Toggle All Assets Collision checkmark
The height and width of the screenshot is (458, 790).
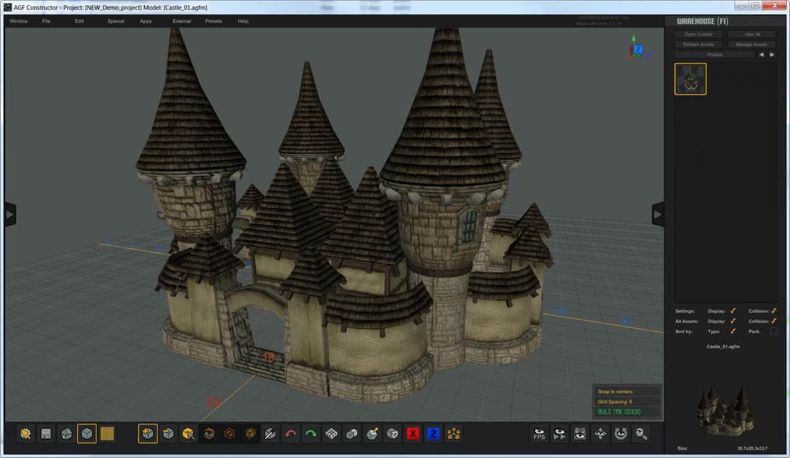(774, 321)
